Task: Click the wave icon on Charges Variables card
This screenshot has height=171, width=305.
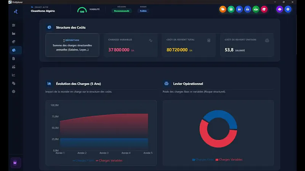Action: coord(151,41)
